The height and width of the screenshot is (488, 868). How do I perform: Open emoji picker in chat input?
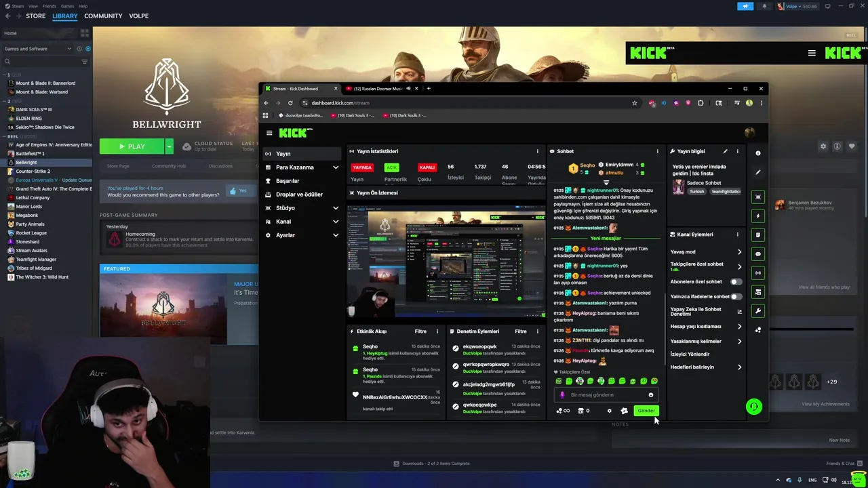(x=651, y=395)
